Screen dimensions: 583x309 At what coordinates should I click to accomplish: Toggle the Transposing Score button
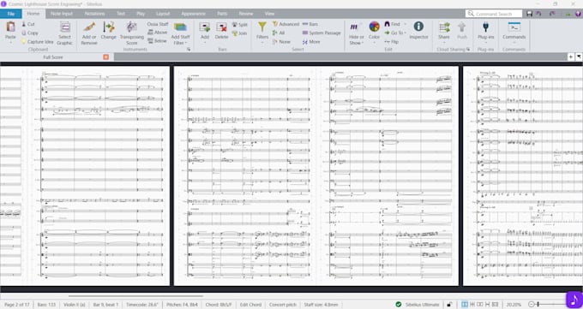(132, 33)
